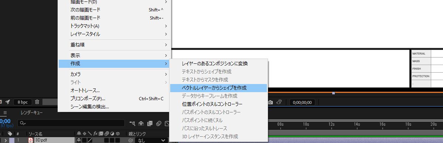Click the trash icon in the project panel
The height and width of the screenshot is (143, 443).
click(37, 102)
